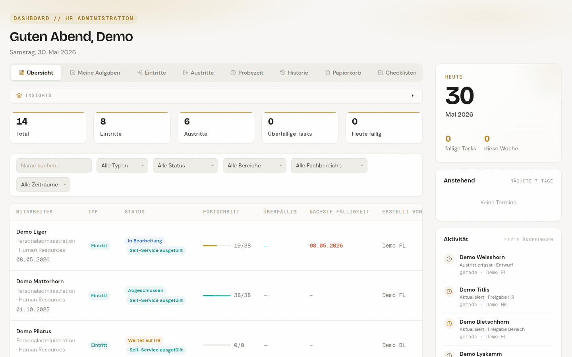Open the Übersicht tab
This screenshot has width=572, height=357.
(36, 73)
